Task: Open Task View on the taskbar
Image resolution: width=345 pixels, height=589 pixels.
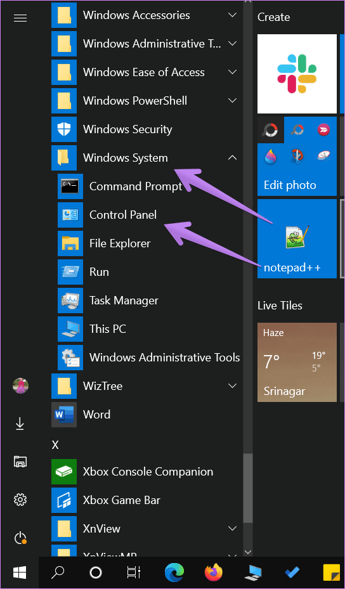Action: coord(133,573)
